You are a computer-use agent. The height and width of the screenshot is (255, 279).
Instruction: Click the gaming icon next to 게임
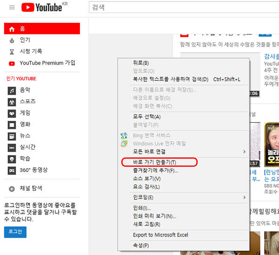[12, 113]
